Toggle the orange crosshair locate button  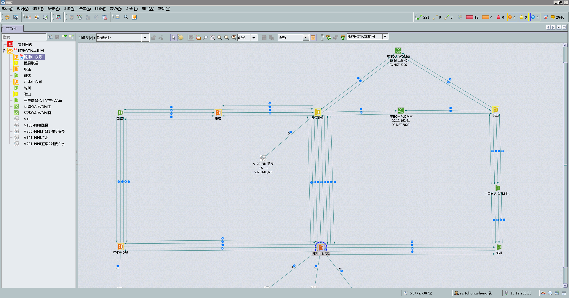[313, 38]
